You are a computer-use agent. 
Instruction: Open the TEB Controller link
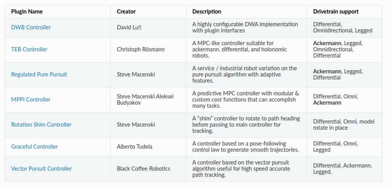coord(29,49)
